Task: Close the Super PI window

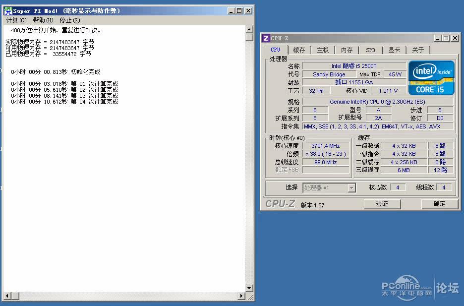Action: point(248,11)
